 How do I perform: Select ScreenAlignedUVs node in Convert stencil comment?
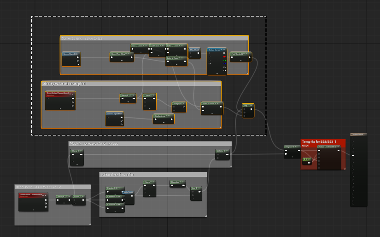71,59
